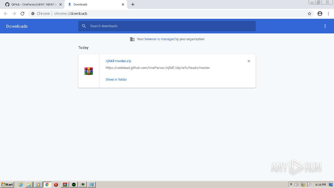Viewport: 334px width, 188px height.
Task: Open Windows Explorer from the taskbar
Action: pos(29,185)
